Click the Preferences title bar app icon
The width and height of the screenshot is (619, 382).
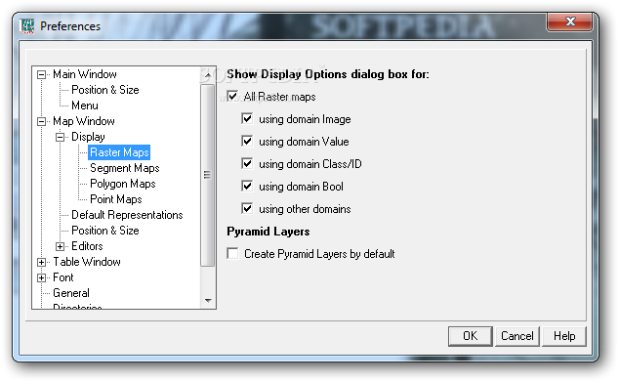tap(27, 26)
